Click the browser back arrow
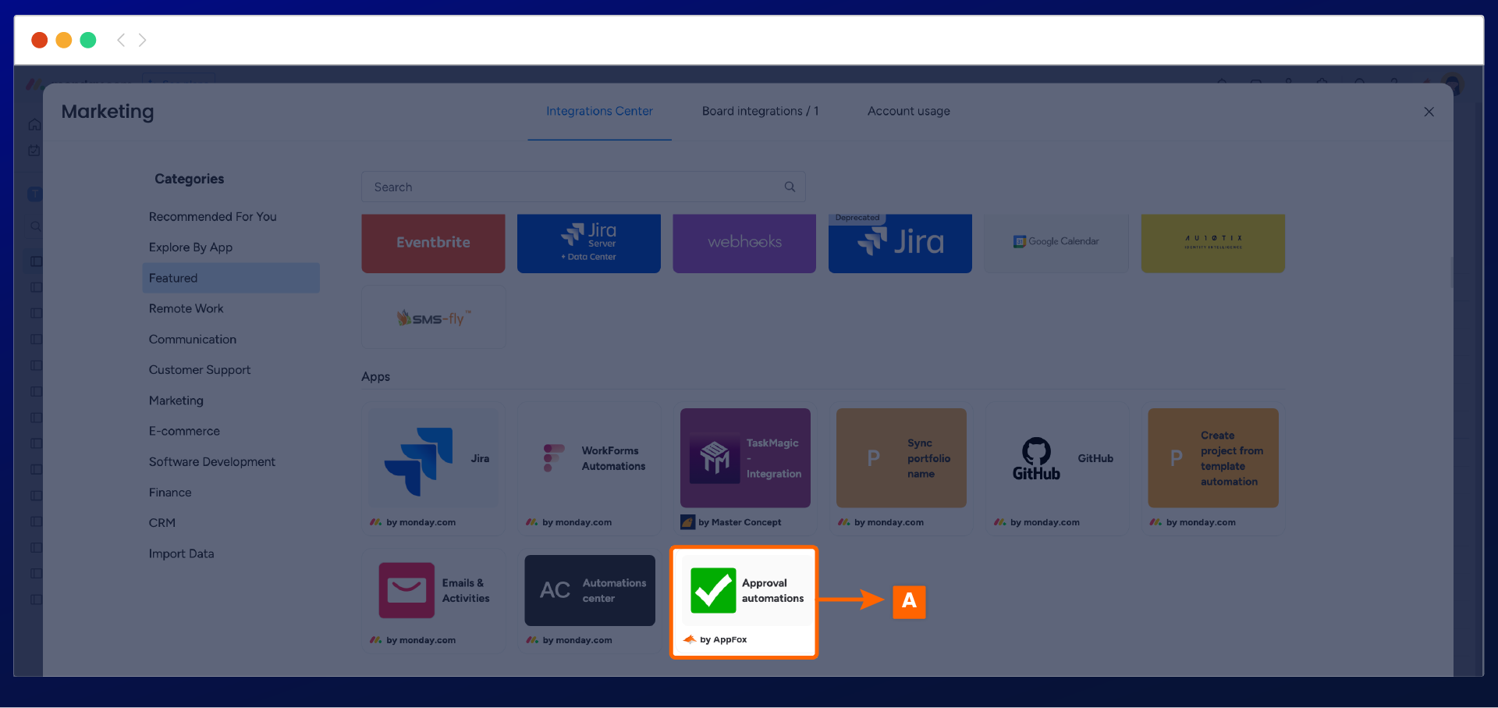1498x708 pixels. (121, 40)
